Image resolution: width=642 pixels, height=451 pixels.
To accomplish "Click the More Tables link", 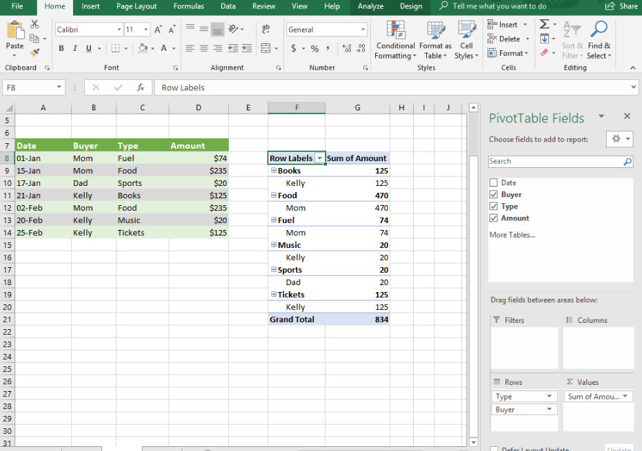I will pyautogui.click(x=512, y=235).
